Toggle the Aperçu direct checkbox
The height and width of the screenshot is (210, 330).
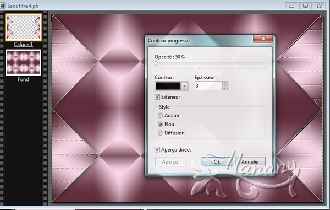157,150
